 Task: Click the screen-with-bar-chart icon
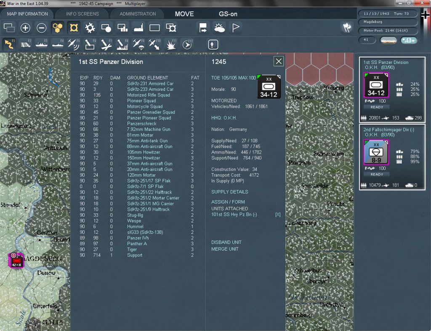[122, 28]
